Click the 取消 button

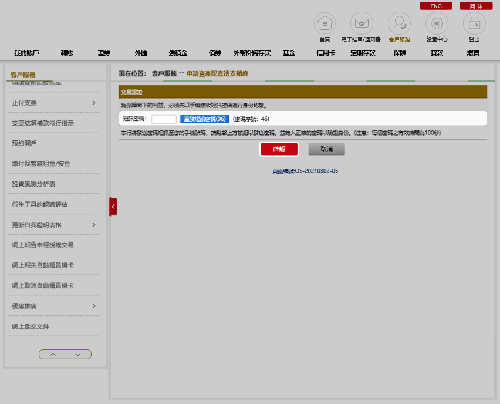point(326,149)
